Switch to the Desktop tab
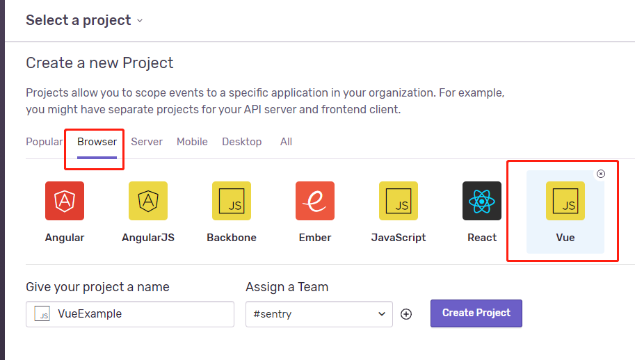Screen dimensions: 635x360 pos(242,142)
